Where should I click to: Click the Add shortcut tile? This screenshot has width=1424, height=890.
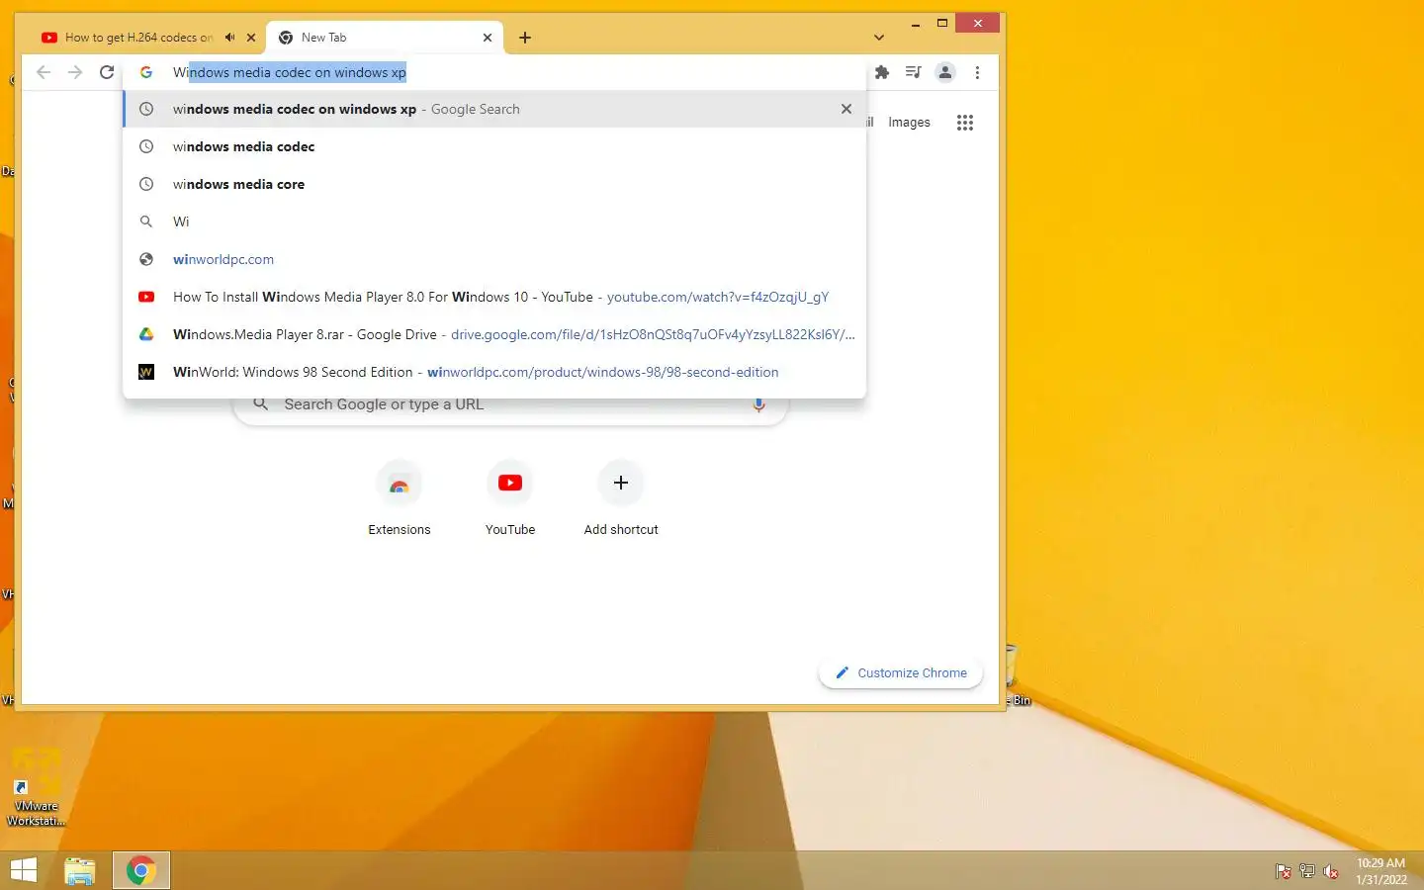pyautogui.click(x=621, y=499)
